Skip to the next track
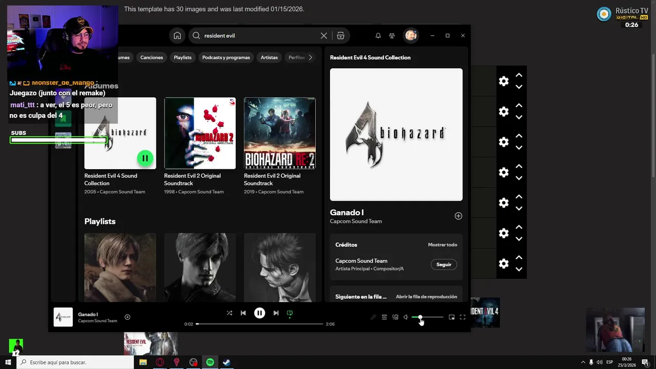656x369 pixels. (276, 313)
